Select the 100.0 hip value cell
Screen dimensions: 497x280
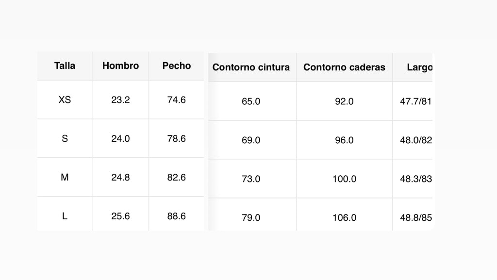(x=344, y=179)
